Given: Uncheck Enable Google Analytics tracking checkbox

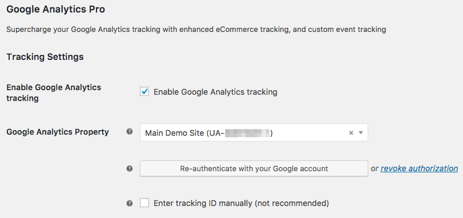Looking at the screenshot, I should coord(144,92).
